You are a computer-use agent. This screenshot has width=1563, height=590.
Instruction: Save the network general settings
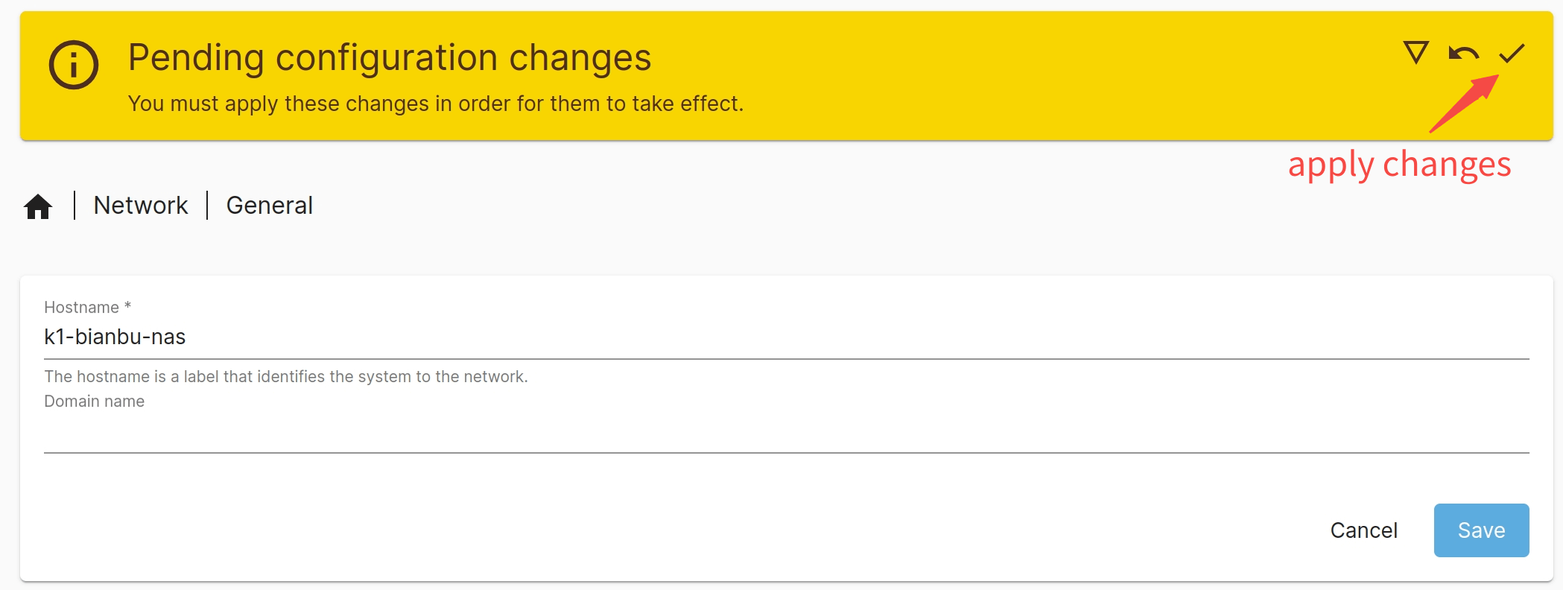point(1481,530)
